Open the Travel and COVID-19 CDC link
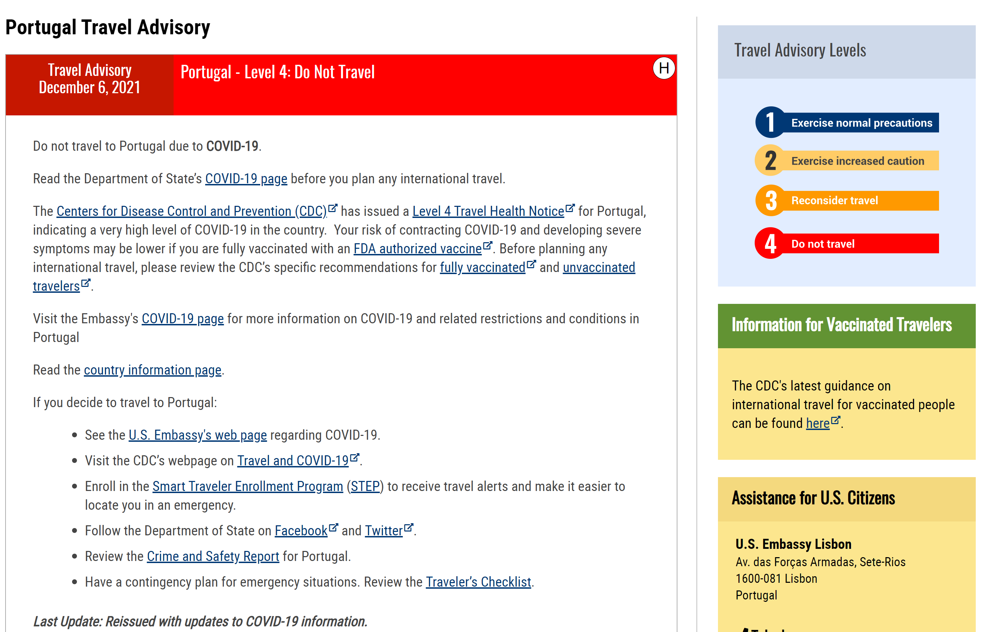The width and height of the screenshot is (982, 632). coord(293,461)
